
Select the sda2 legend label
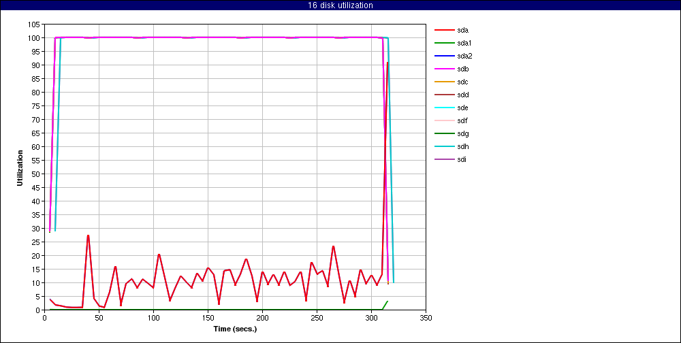point(464,56)
